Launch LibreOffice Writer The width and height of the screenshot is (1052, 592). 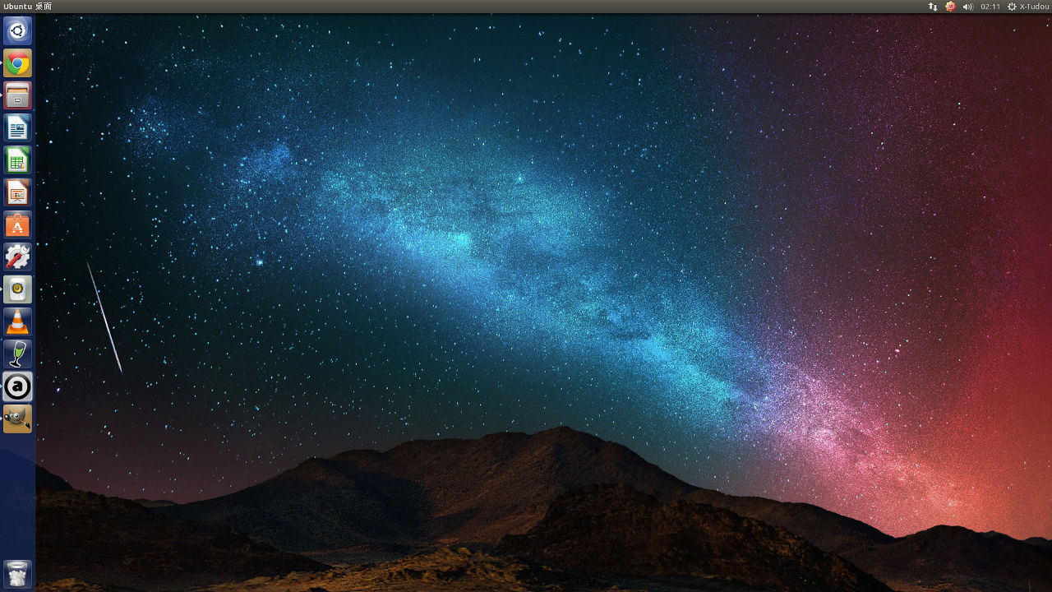pyautogui.click(x=17, y=128)
